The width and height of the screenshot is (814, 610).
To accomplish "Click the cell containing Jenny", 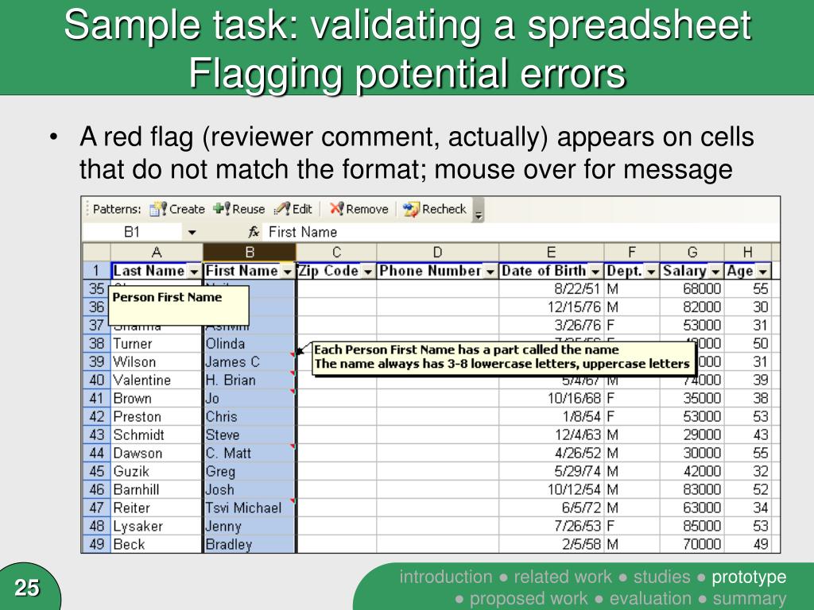I will [x=249, y=526].
